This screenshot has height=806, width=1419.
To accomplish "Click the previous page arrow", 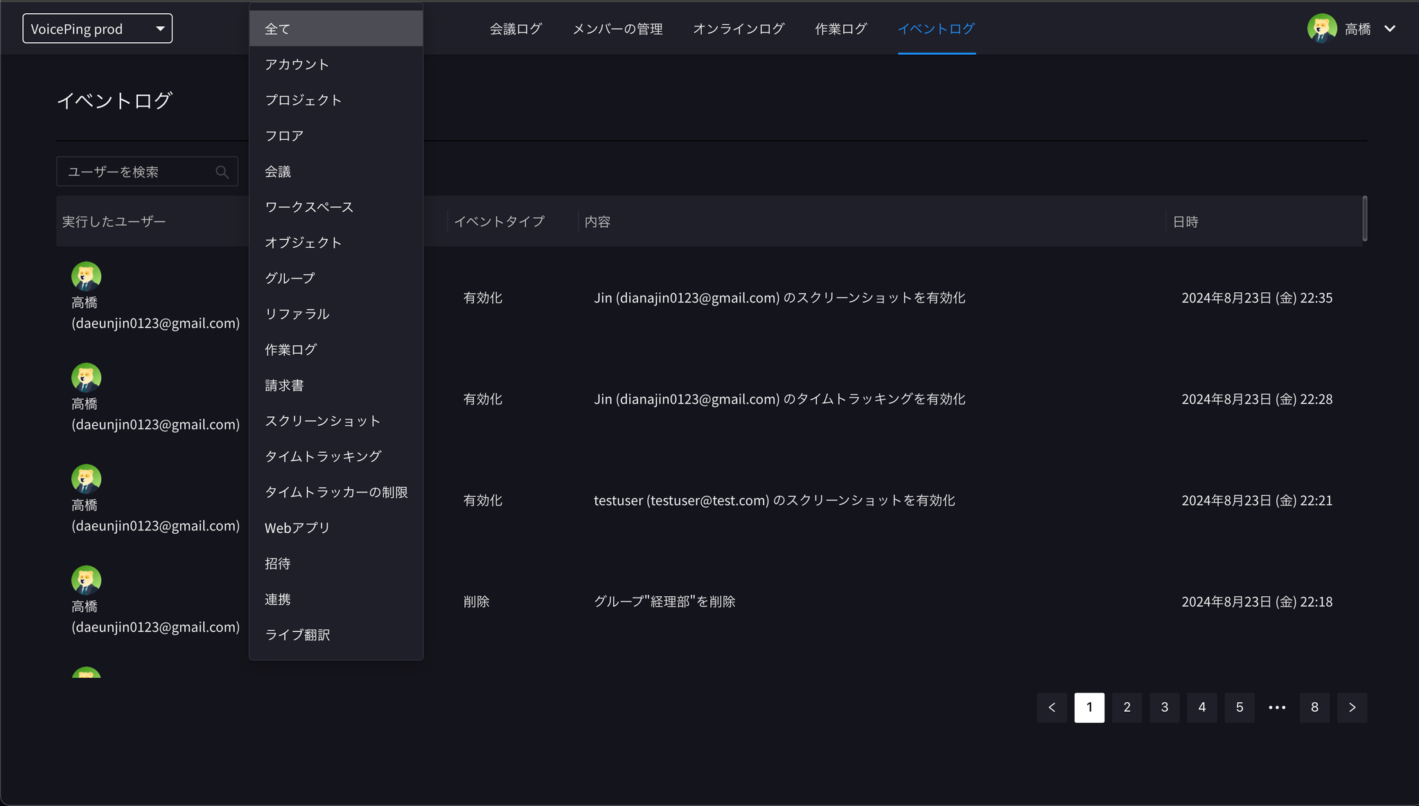I will 1052,707.
